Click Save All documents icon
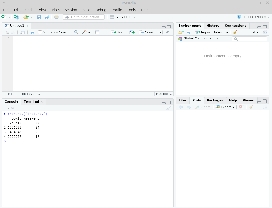Viewport: 272px width, 208px height. point(47,17)
